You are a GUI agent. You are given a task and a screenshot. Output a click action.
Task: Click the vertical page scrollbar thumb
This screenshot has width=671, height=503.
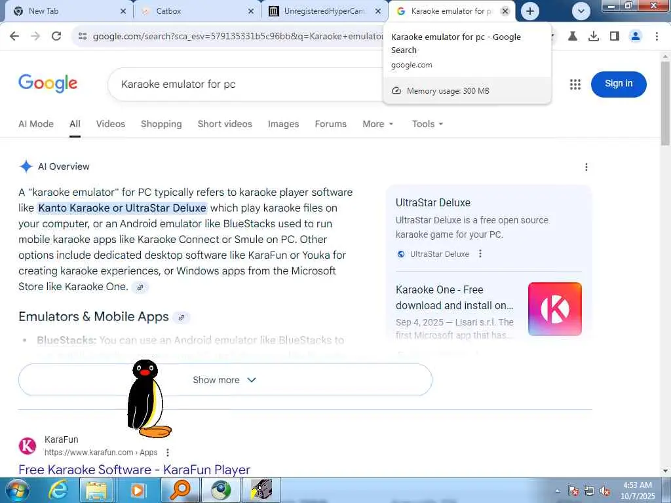[665, 103]
